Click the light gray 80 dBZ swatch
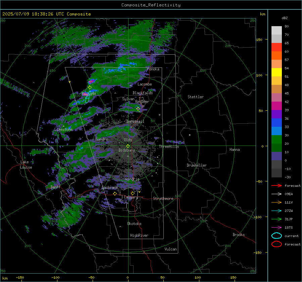This screenshot has height=282, width=302. (276, 30)
